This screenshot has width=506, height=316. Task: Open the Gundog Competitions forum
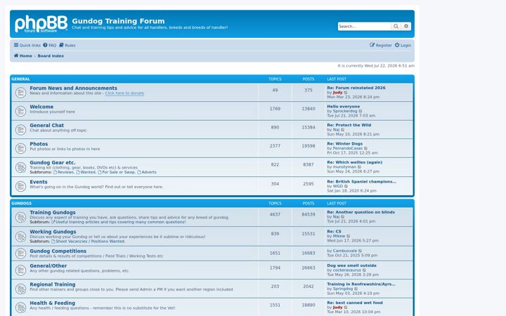[58, 251]
